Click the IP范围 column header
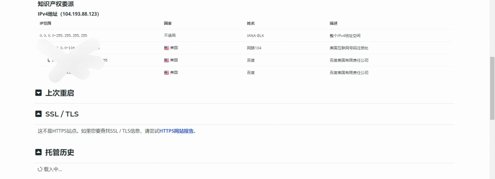 click(45, 23)
